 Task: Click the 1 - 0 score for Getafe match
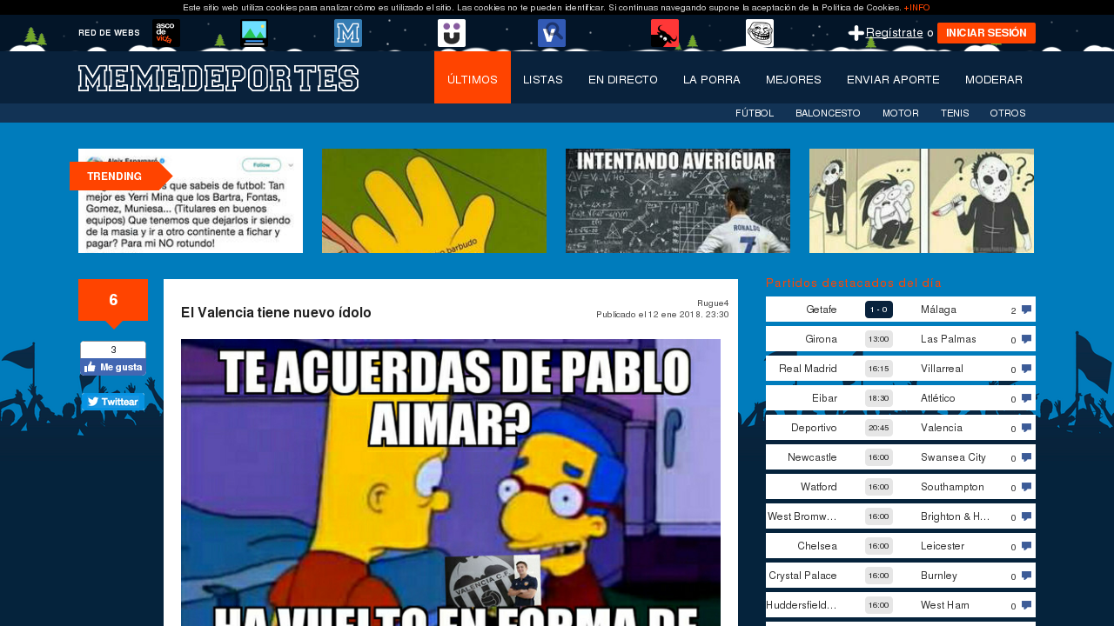[879, 310]
